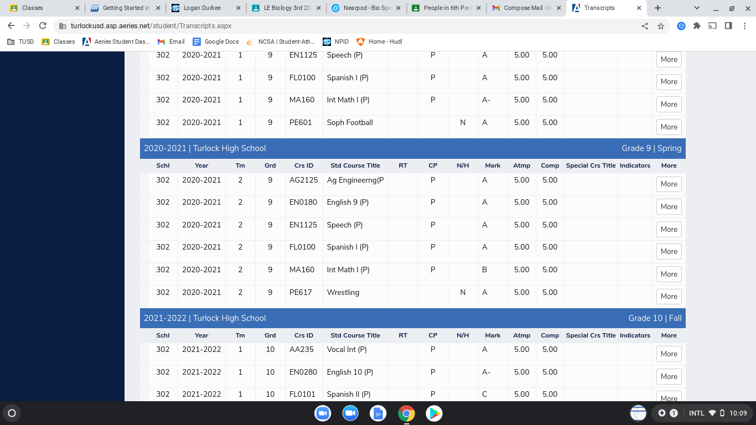This screenshot has width=756, height=425.
Task: Open the Home - Hudl bookmark
Action: [380, 42]
